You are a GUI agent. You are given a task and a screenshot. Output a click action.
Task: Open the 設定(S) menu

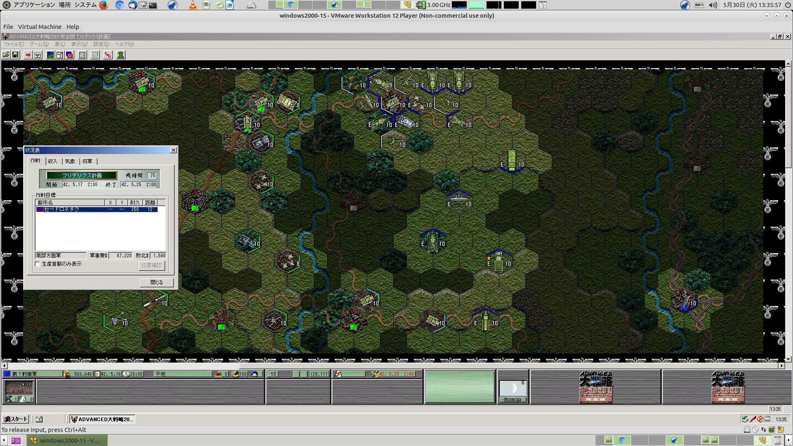tap(101, 44)
